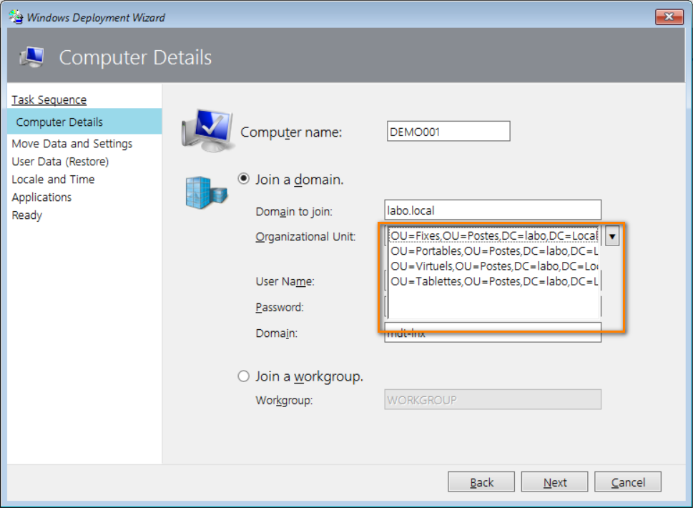Choose OU=Fixes,OU=Postes option in list
Screen dimensions: 693x508
tap(493, 235)
